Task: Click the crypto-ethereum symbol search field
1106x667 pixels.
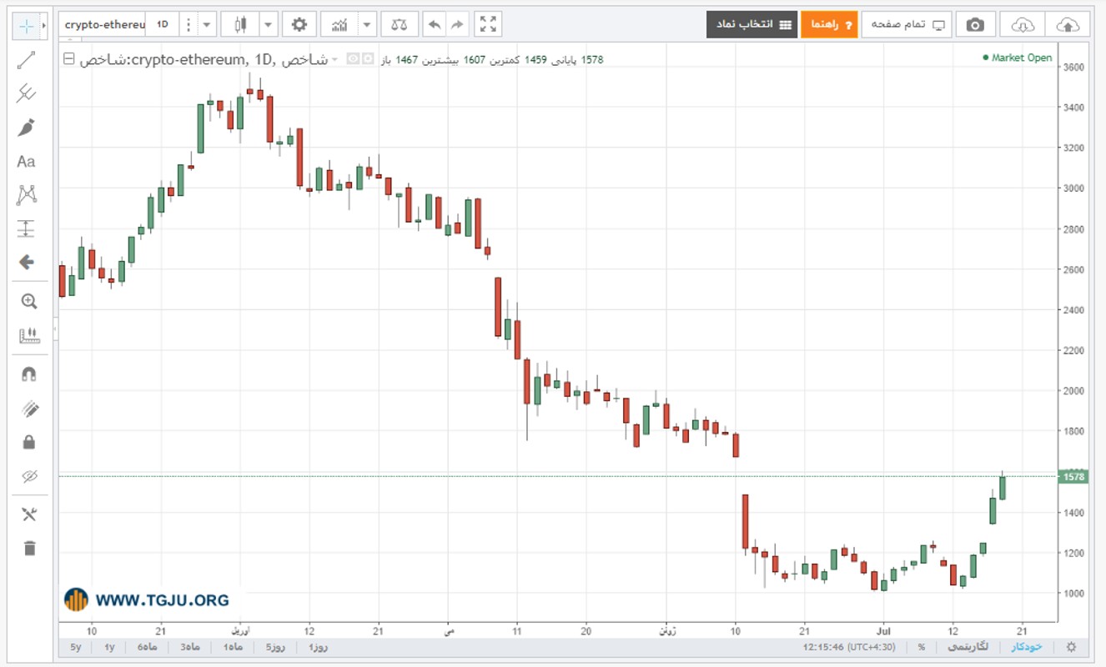Action: (x=103, y=24)
